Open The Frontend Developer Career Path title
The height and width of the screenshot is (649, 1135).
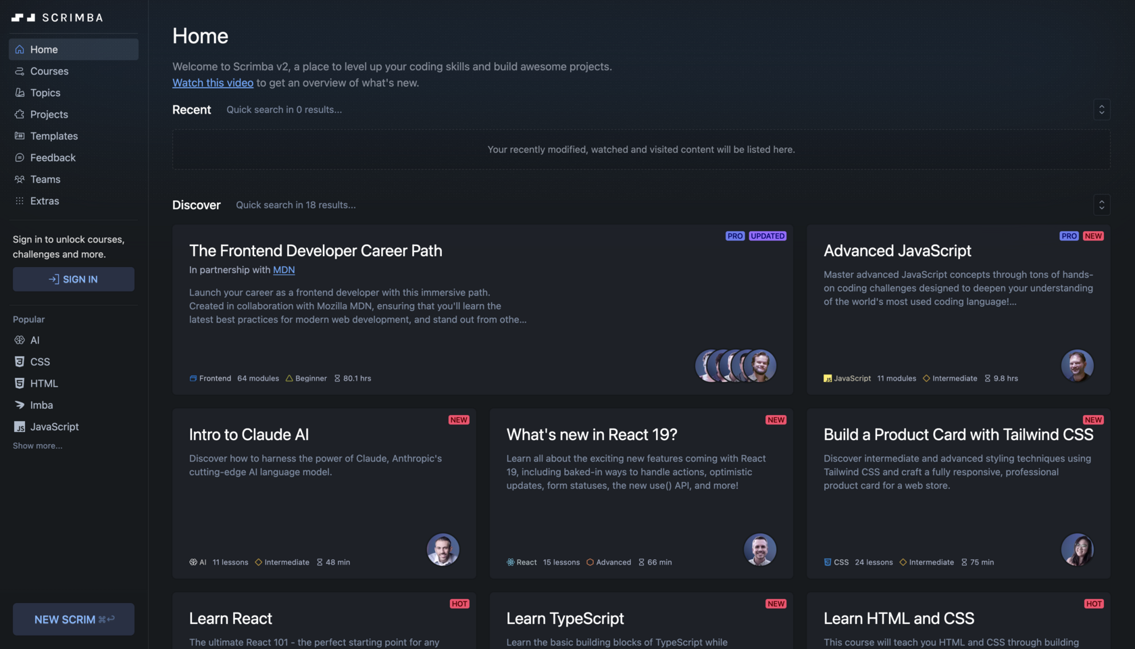coord(316,251)
